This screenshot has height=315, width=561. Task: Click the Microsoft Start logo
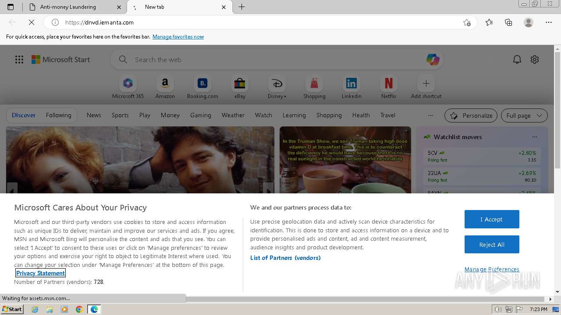point(60,59)
